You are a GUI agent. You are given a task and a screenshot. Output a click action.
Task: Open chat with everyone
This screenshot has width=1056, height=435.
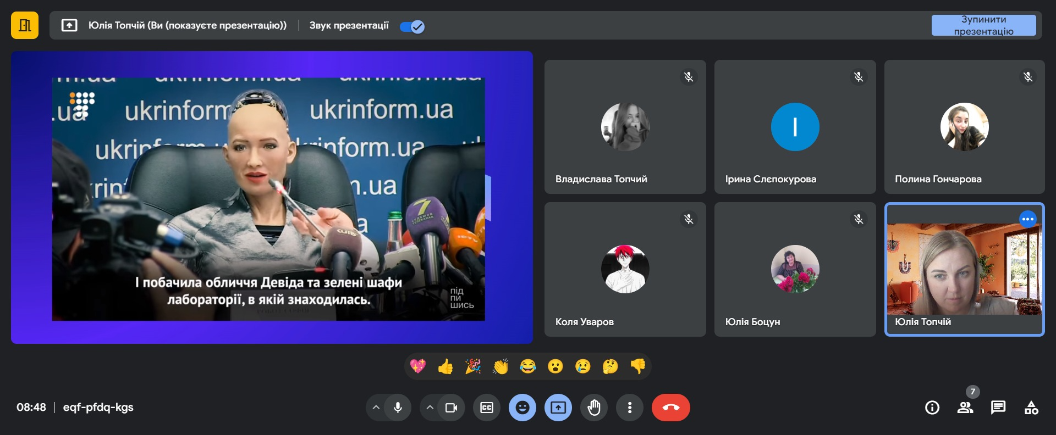coord(998,408)
